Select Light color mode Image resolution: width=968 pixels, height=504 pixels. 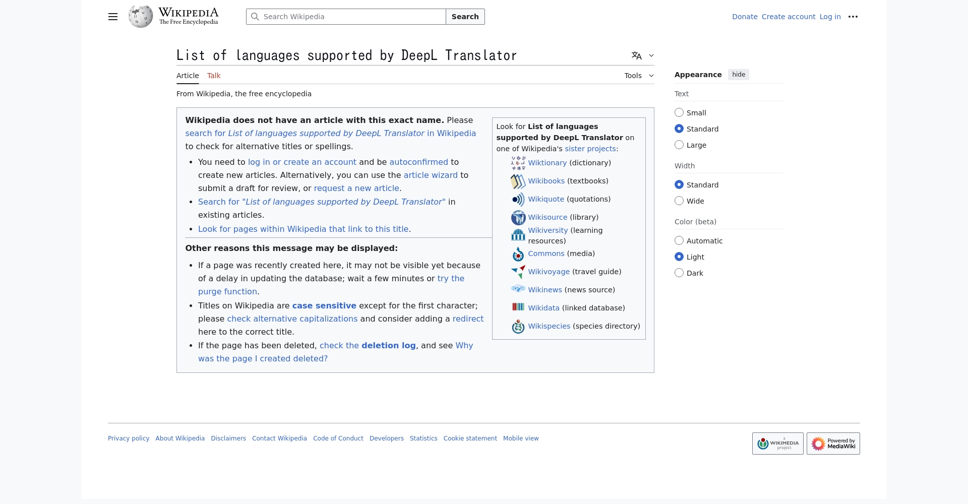[x=679, y=257]
